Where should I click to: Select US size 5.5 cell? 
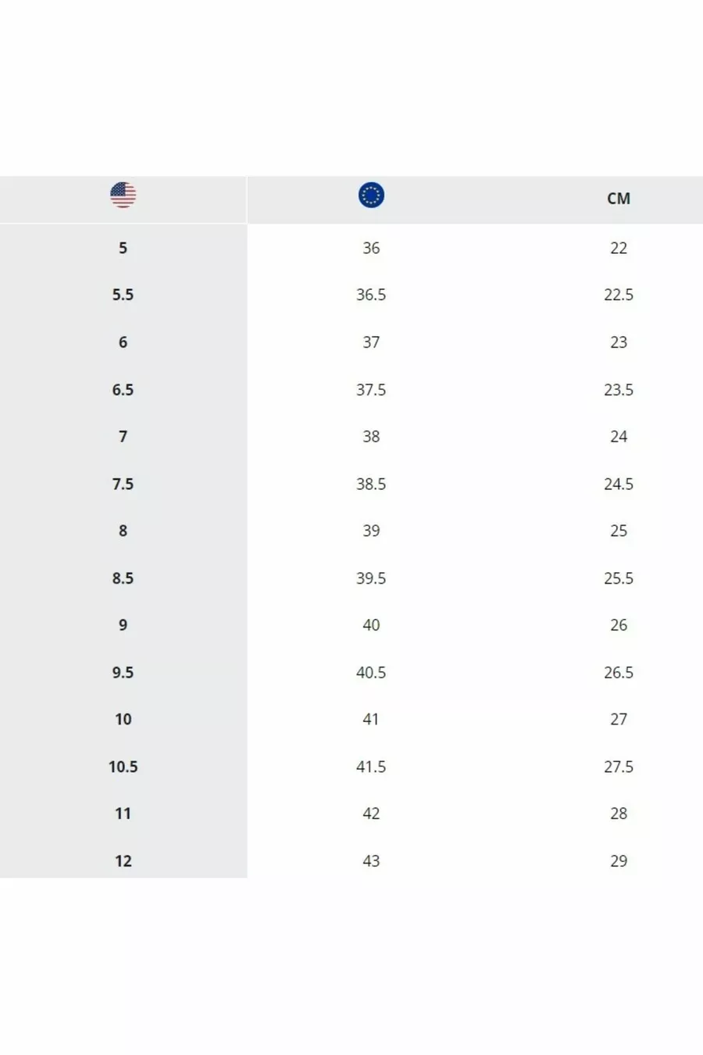pos(123,295)
